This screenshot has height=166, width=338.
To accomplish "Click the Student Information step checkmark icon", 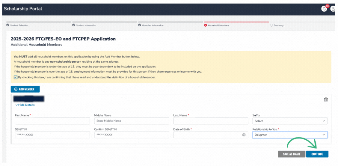I will click(x=73, y=25).
